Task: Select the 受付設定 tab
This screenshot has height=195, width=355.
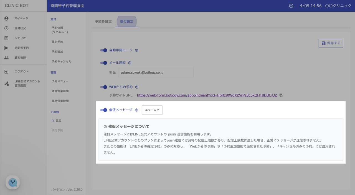Action: click(x=127, y=22)
